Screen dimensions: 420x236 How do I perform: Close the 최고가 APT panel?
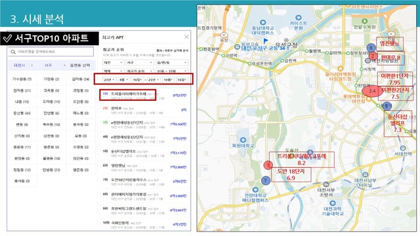(186, 37)
